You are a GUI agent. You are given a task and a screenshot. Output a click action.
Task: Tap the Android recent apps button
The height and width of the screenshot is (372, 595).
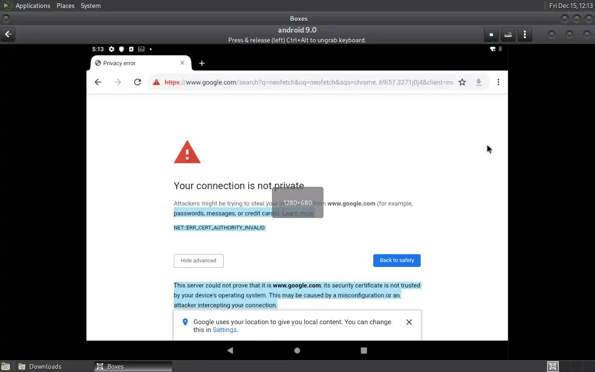click(x=364, y=350)
